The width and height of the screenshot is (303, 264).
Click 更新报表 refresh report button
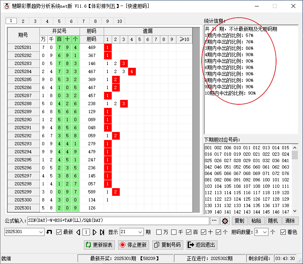[99, 245]
